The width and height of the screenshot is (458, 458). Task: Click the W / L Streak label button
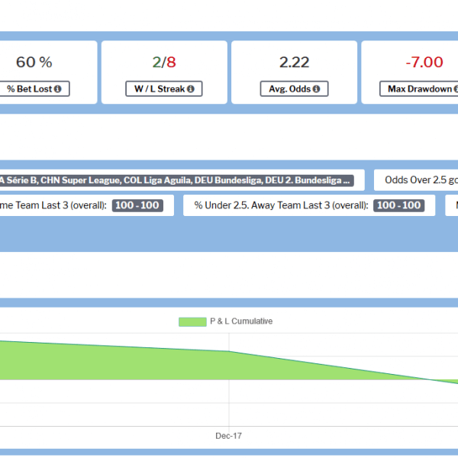(x=164, y=89)
